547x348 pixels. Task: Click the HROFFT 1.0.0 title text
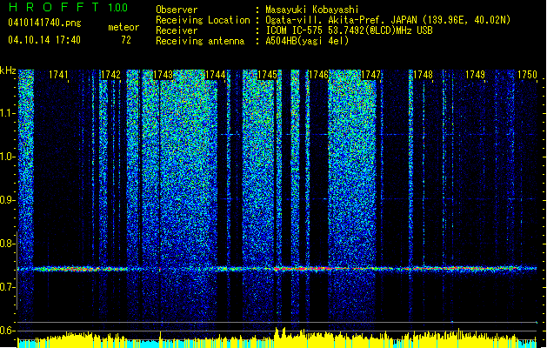[x=69, y=7]
